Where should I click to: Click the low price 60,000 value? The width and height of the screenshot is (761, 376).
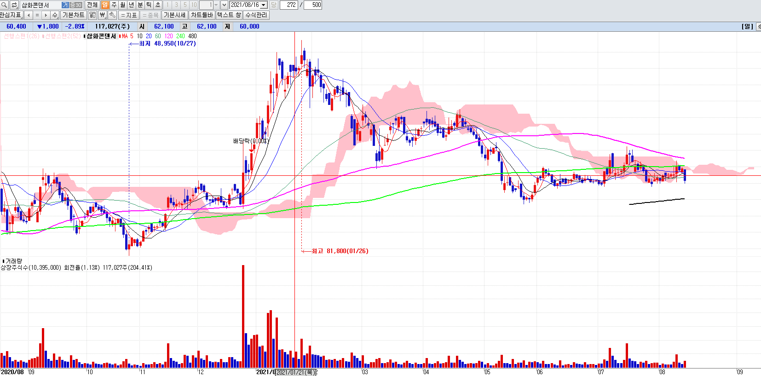point(249,27)
